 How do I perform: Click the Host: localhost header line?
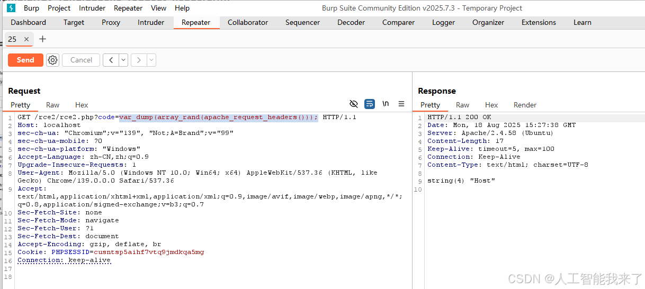(x=49, y=125)
